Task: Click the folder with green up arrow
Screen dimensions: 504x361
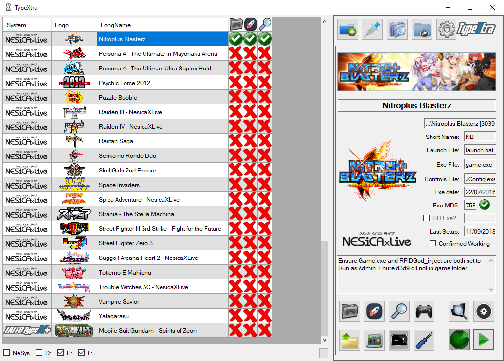Action: 350,340
